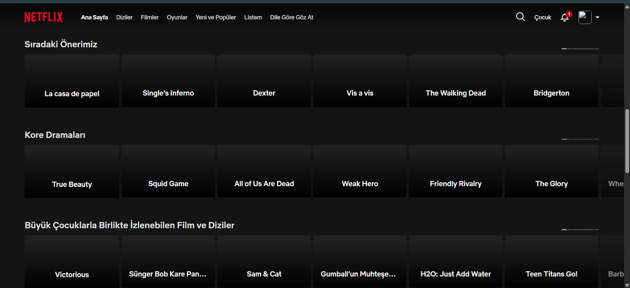Viewport: 630px width, 288px height.
Task: Open the Filmler menu item
Action: (x=150, y=17)
